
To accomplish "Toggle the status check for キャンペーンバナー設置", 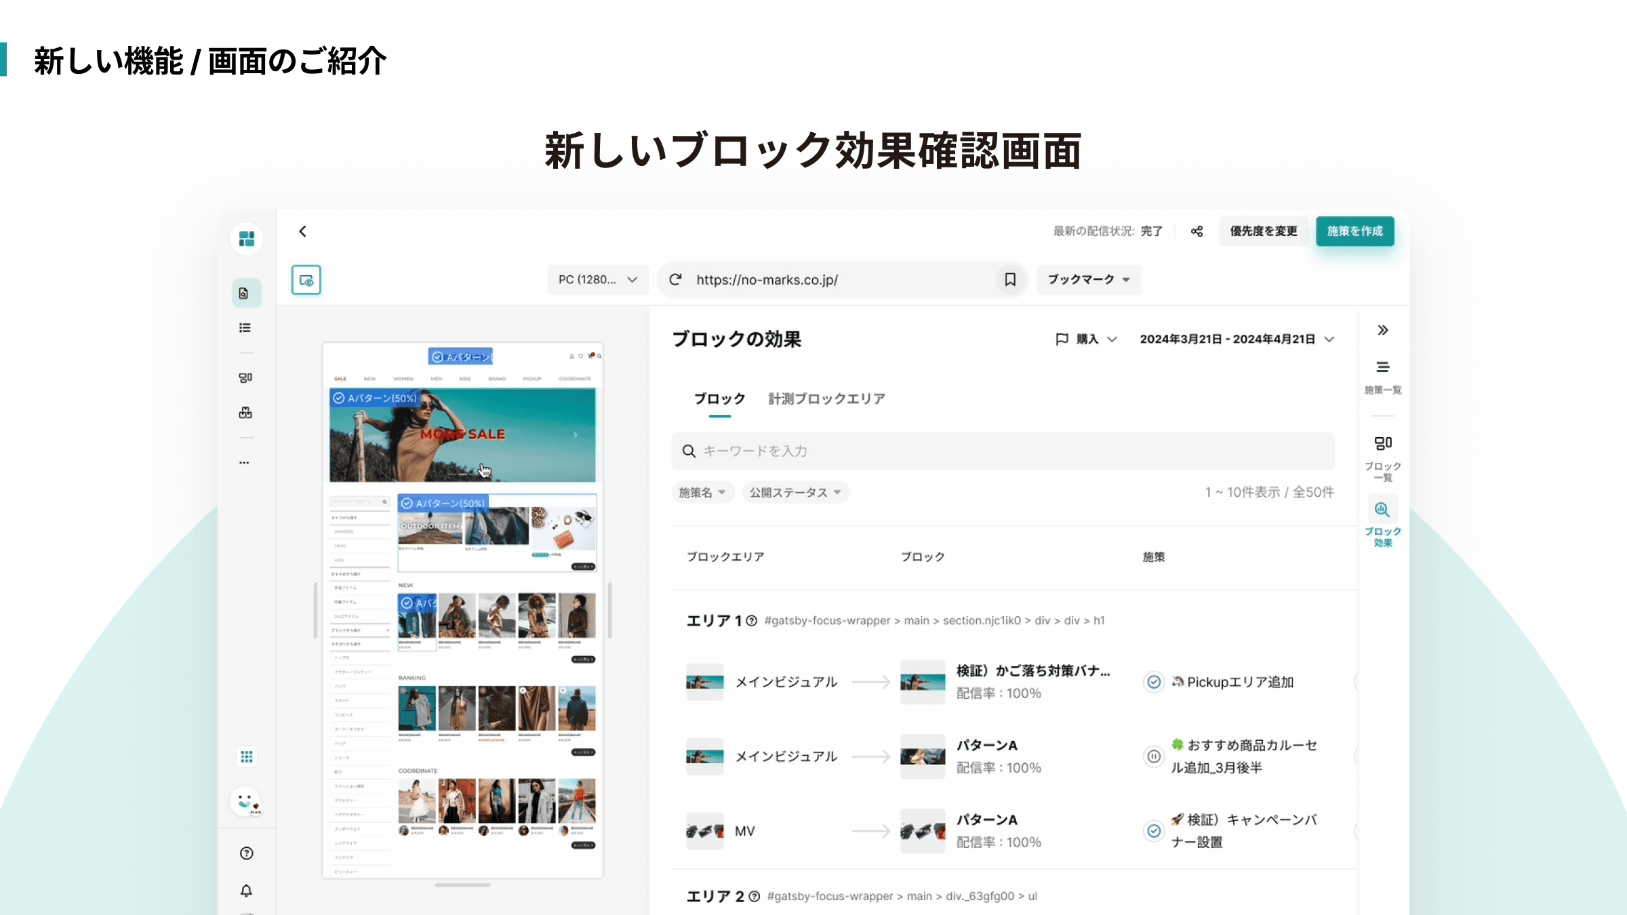I will (1154, 831).
